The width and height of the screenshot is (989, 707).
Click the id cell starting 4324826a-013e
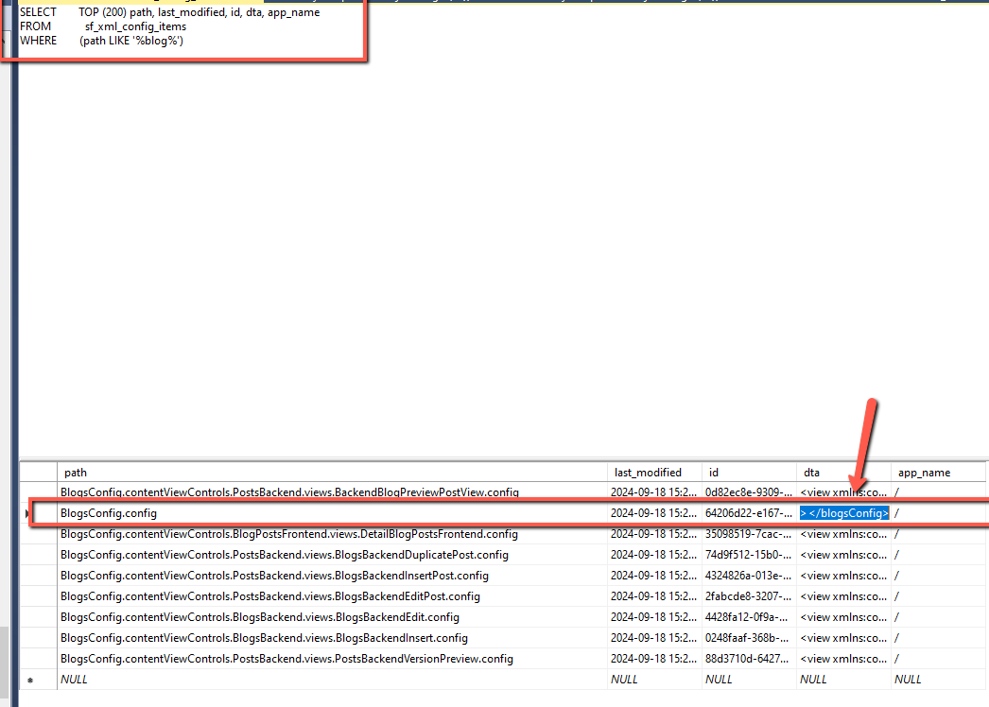pos(749,576)
